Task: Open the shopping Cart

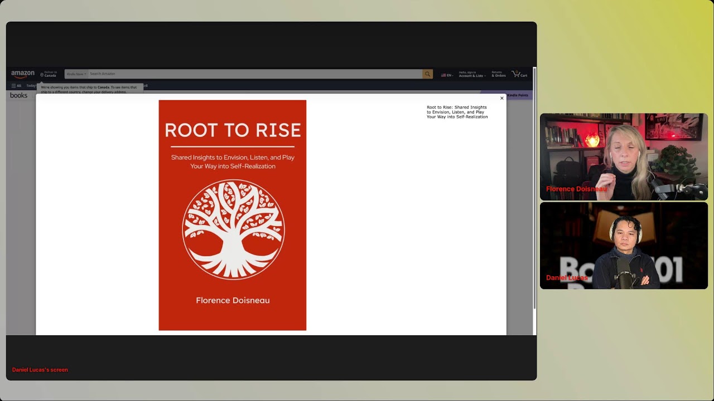Action: [519, 74]
